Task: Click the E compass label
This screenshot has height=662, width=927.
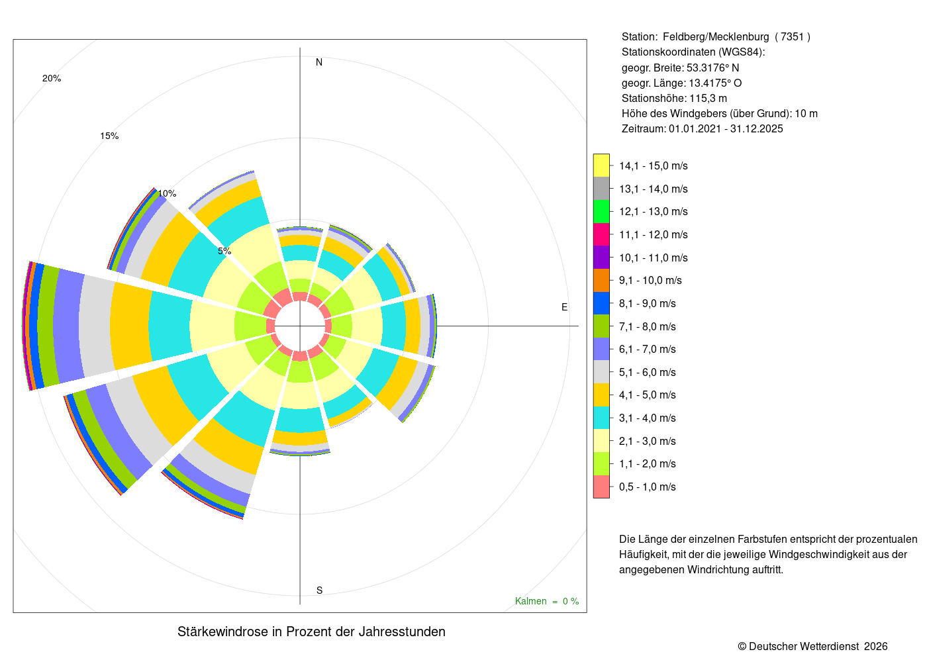Action: point(565,307)
